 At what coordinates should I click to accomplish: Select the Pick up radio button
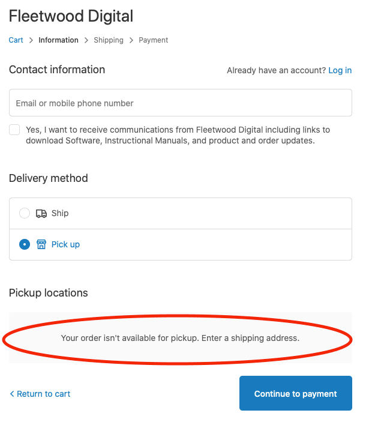pos(25,244)
